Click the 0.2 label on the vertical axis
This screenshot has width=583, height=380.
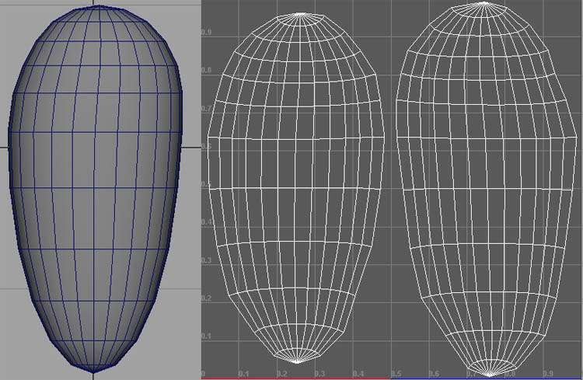[x=207, y=298]
